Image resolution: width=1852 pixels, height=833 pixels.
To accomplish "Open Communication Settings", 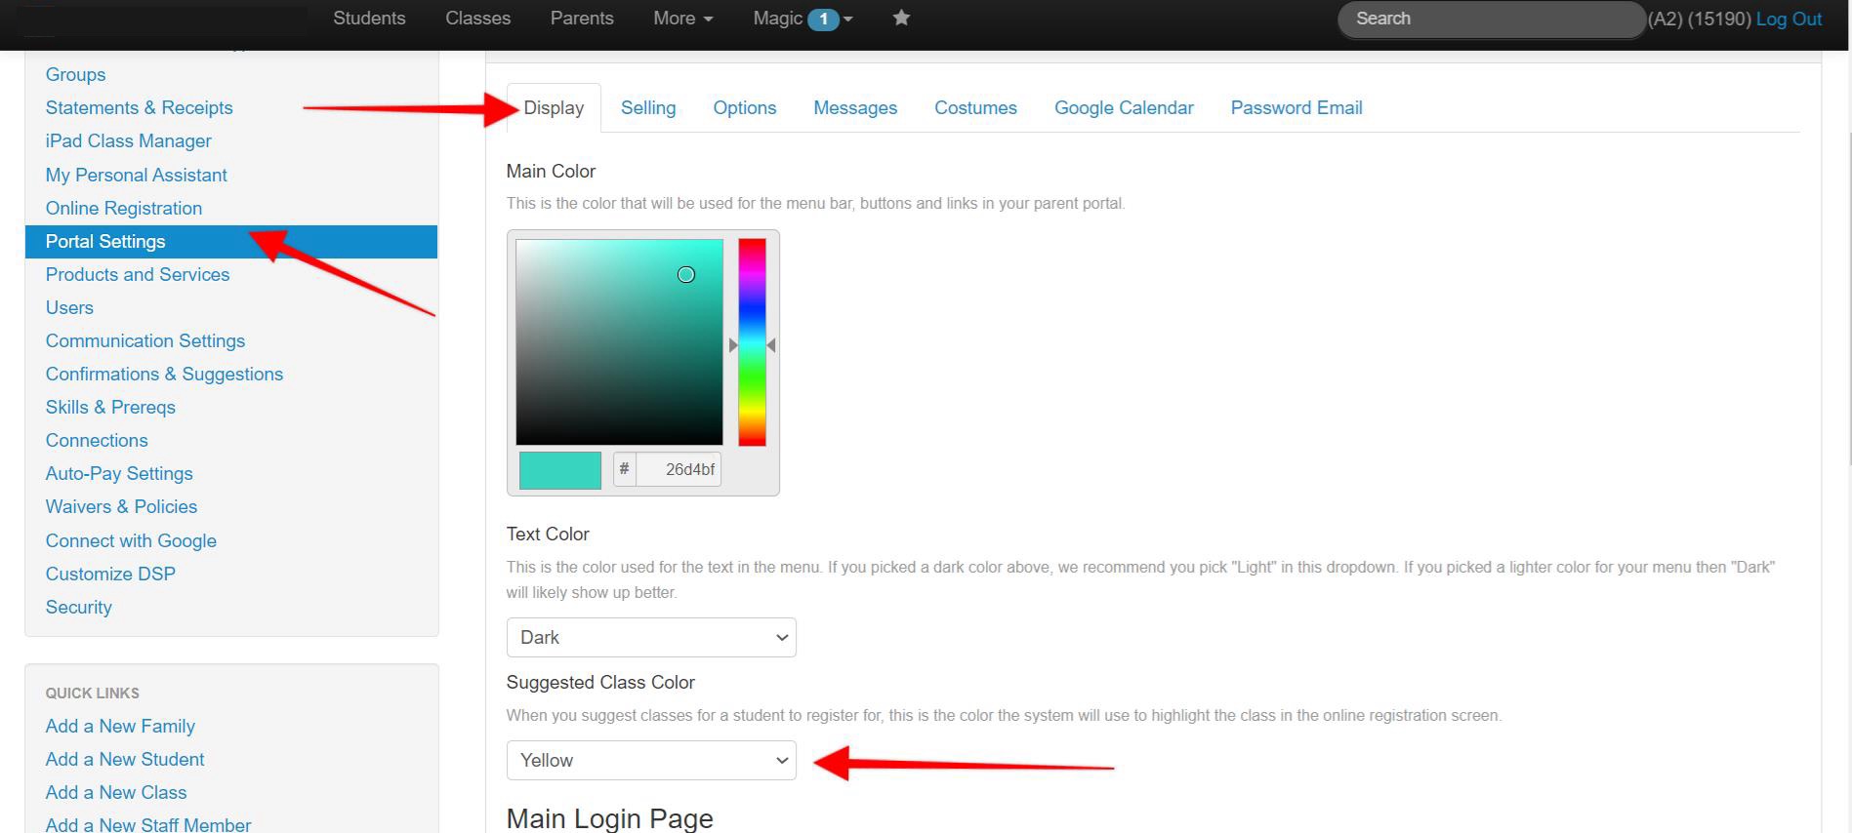I will point(145,341).
